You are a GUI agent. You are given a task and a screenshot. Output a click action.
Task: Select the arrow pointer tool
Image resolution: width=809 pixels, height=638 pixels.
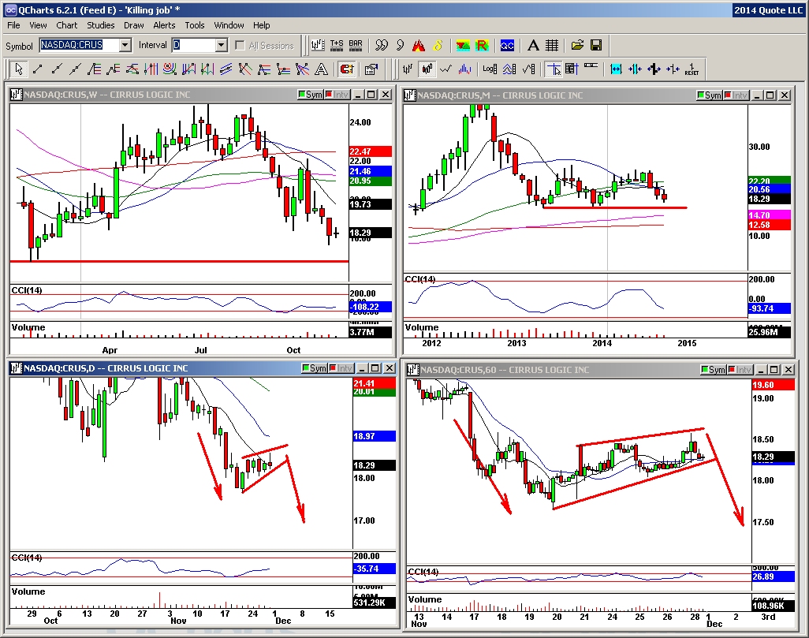click(19, 69)
